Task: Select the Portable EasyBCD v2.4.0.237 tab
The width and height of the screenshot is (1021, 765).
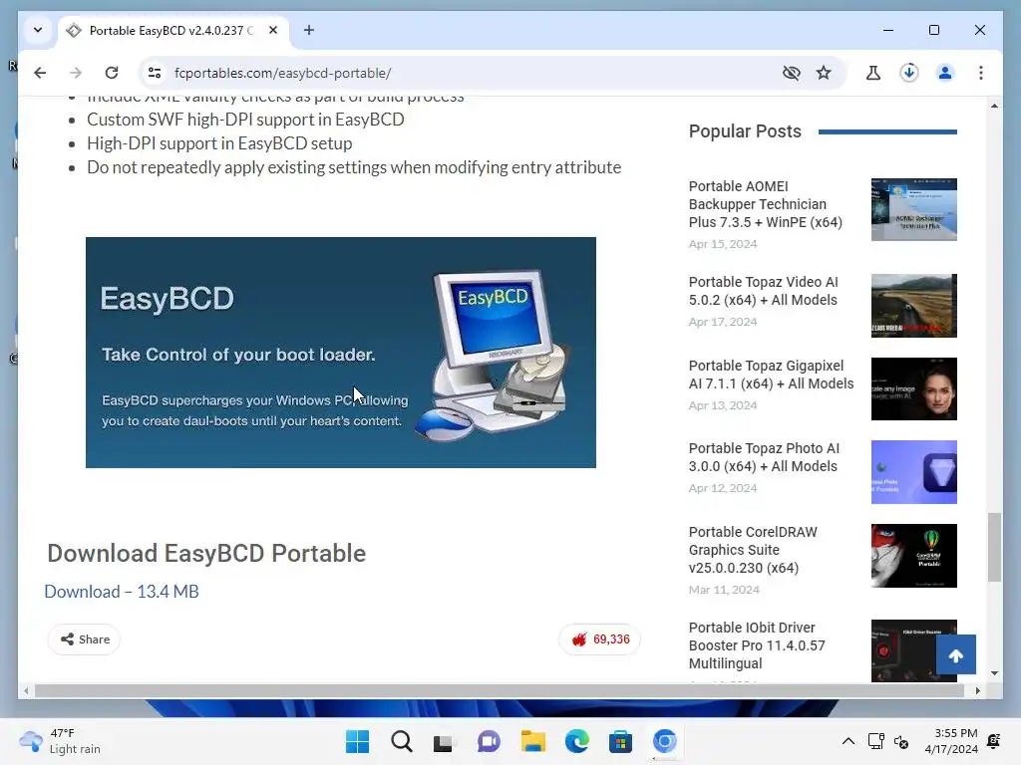Action: [173, 31]
